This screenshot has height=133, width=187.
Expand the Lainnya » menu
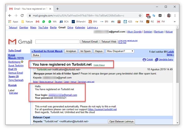tap(93, 28)
